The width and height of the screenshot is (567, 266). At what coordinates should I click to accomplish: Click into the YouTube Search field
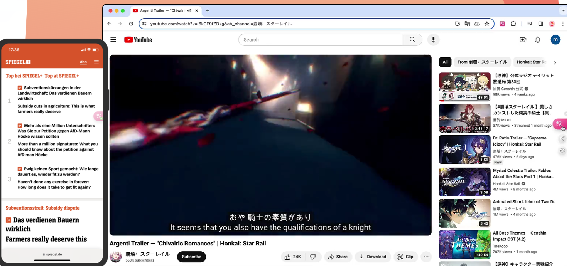tap(321, 40)
